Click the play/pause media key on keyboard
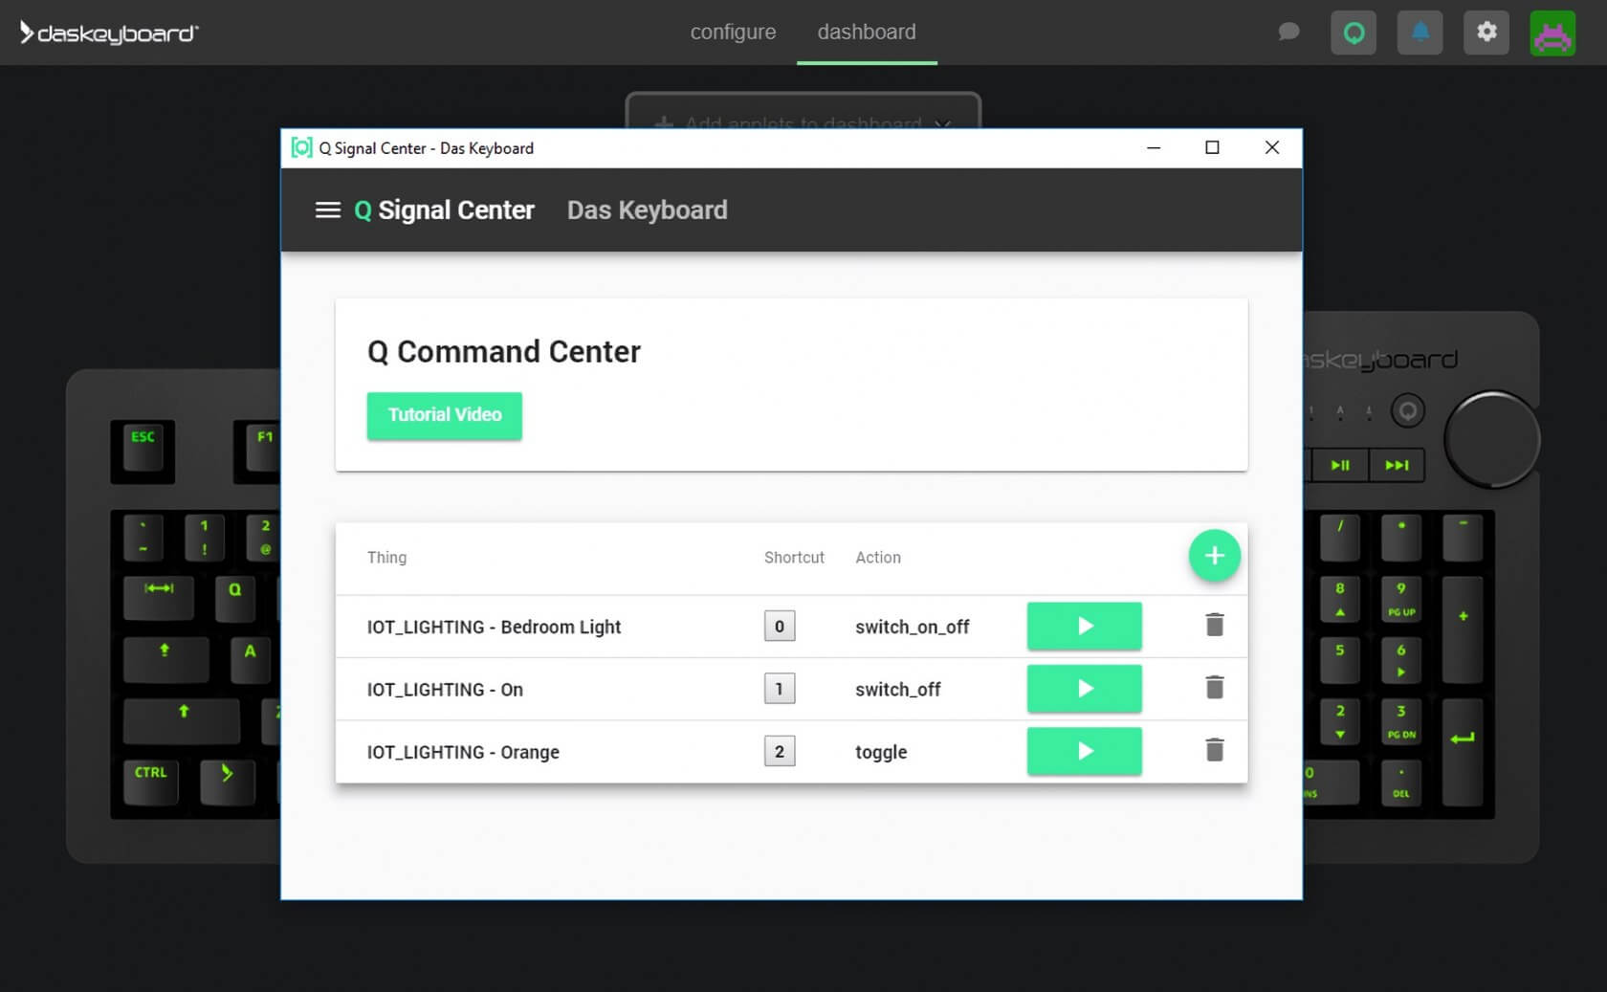The height and width of the screenshot is (992, 1607). click(1340, 466)
